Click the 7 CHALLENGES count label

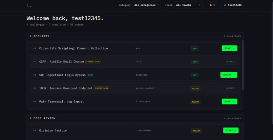(232, 36)
